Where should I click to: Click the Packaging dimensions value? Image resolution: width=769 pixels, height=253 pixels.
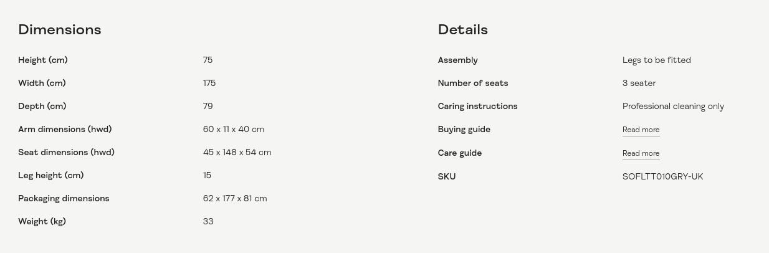(234, 199)
